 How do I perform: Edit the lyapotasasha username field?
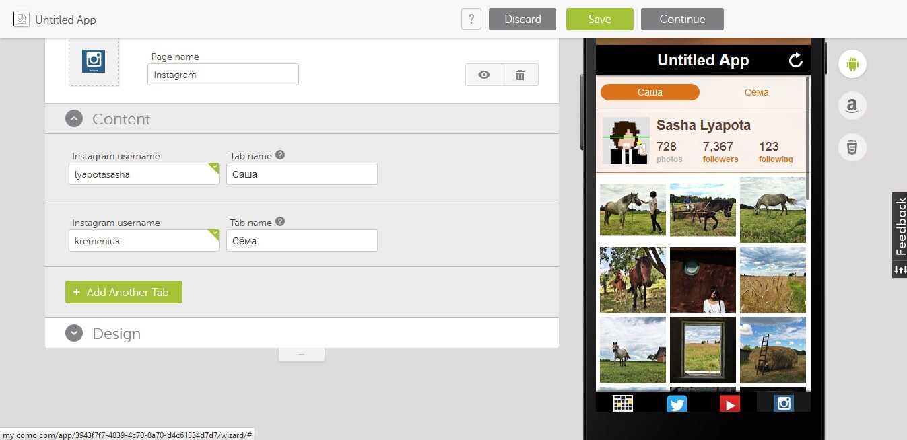pos(143,174)
